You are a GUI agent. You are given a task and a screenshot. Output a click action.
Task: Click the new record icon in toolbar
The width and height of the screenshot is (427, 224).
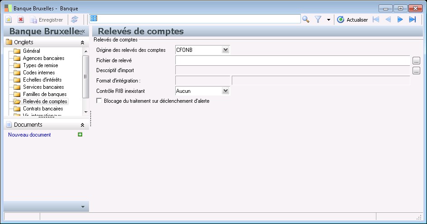point(9,19)
